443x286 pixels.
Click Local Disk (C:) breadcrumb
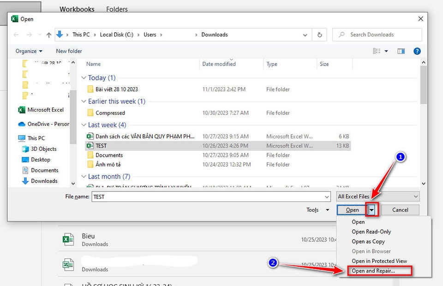117,35
